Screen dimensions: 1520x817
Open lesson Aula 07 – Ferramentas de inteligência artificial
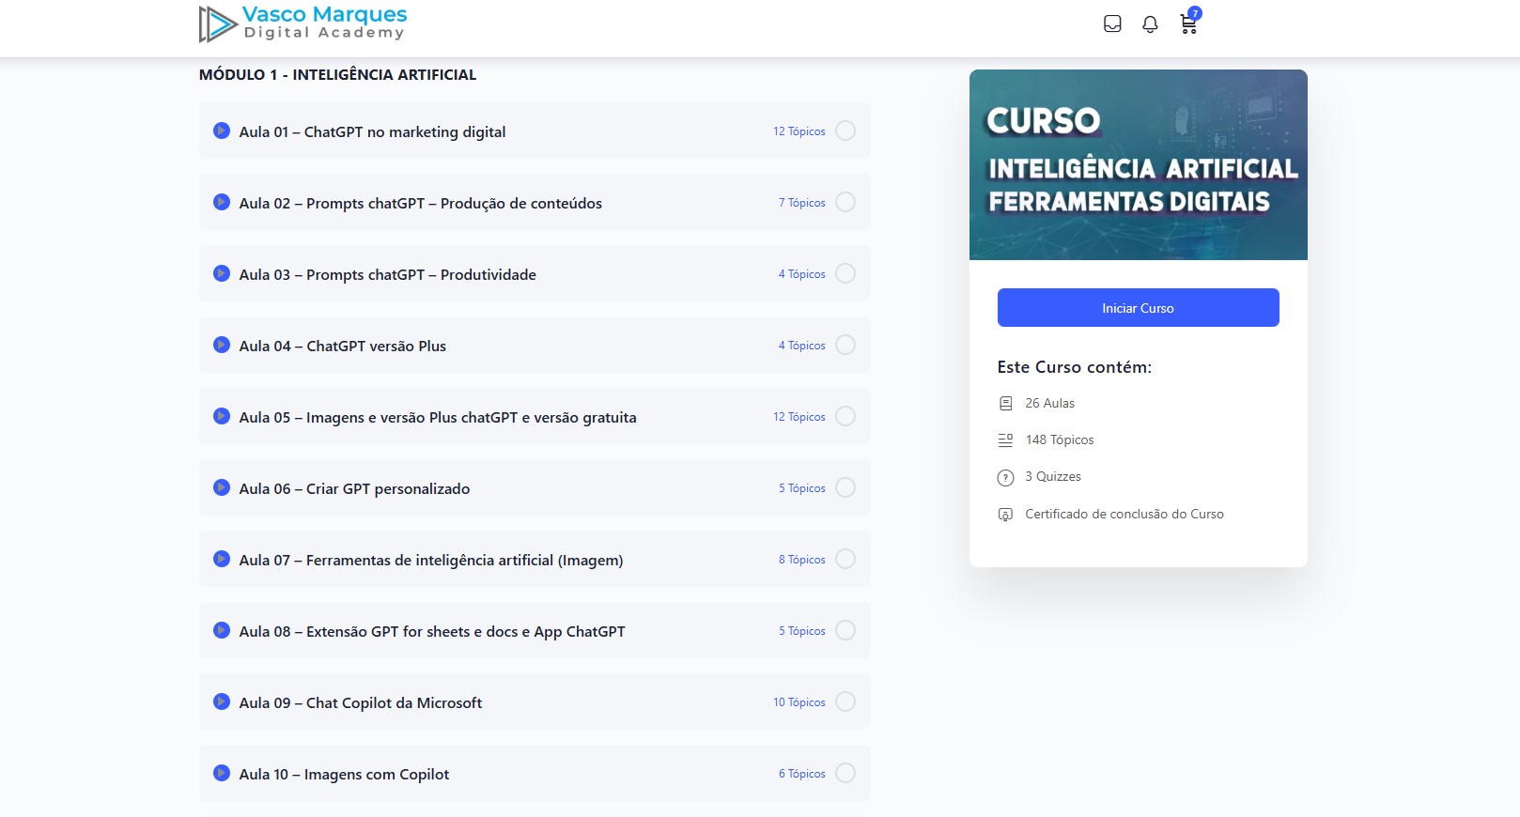pyautogui.click(x=430, y=561)
